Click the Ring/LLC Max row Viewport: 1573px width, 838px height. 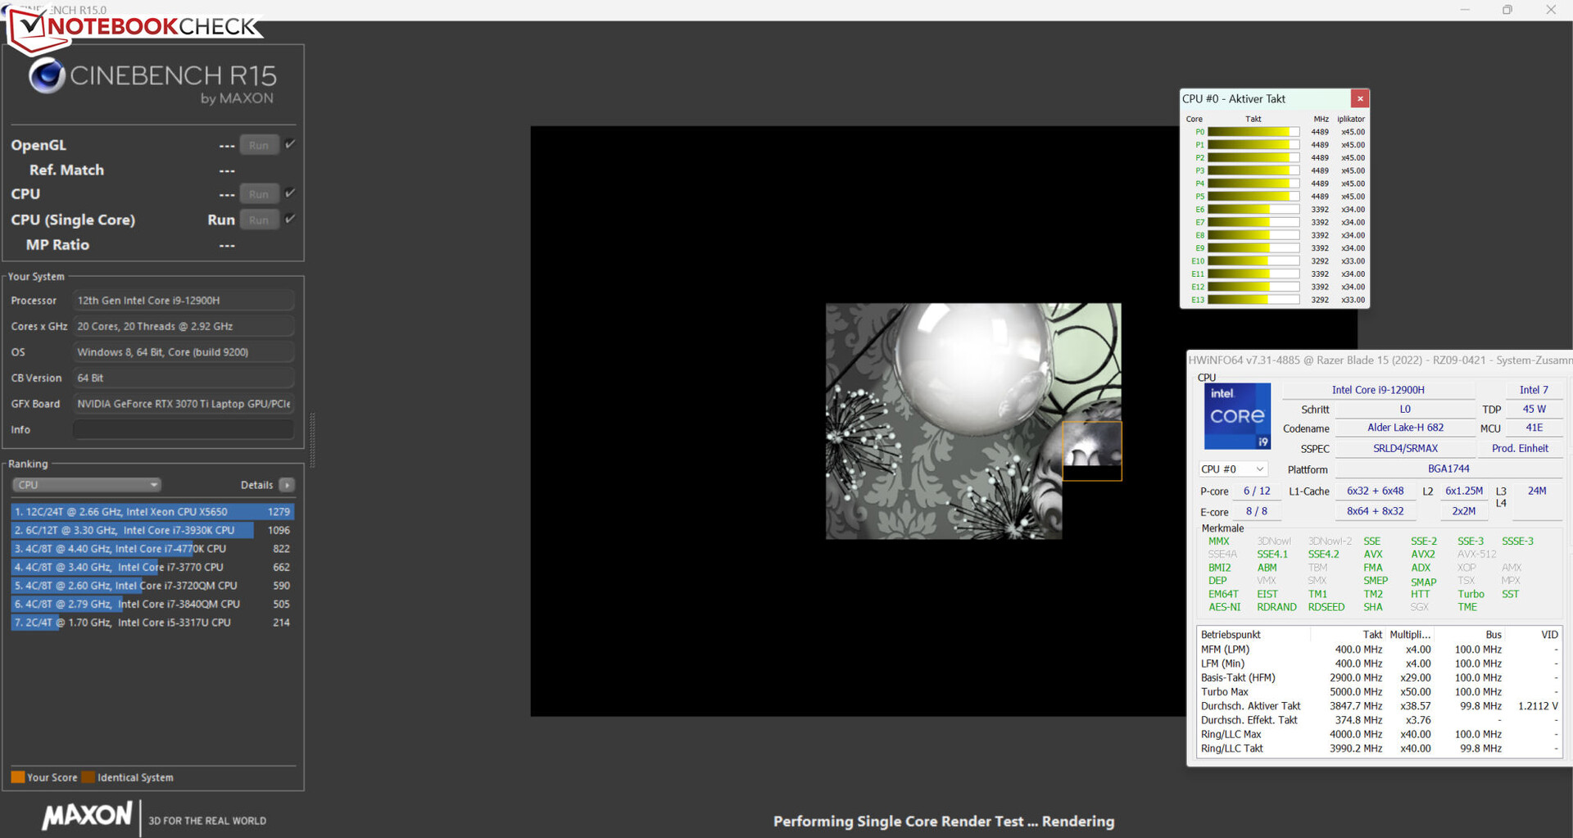[x=1379, y=734]
